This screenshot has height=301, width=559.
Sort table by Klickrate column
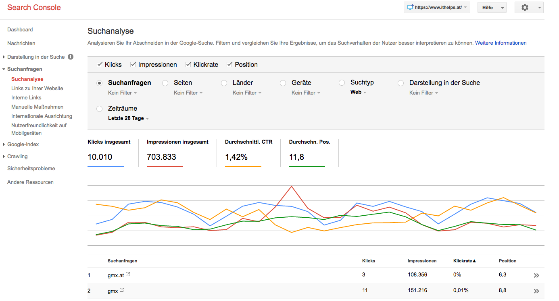point(465,261)
